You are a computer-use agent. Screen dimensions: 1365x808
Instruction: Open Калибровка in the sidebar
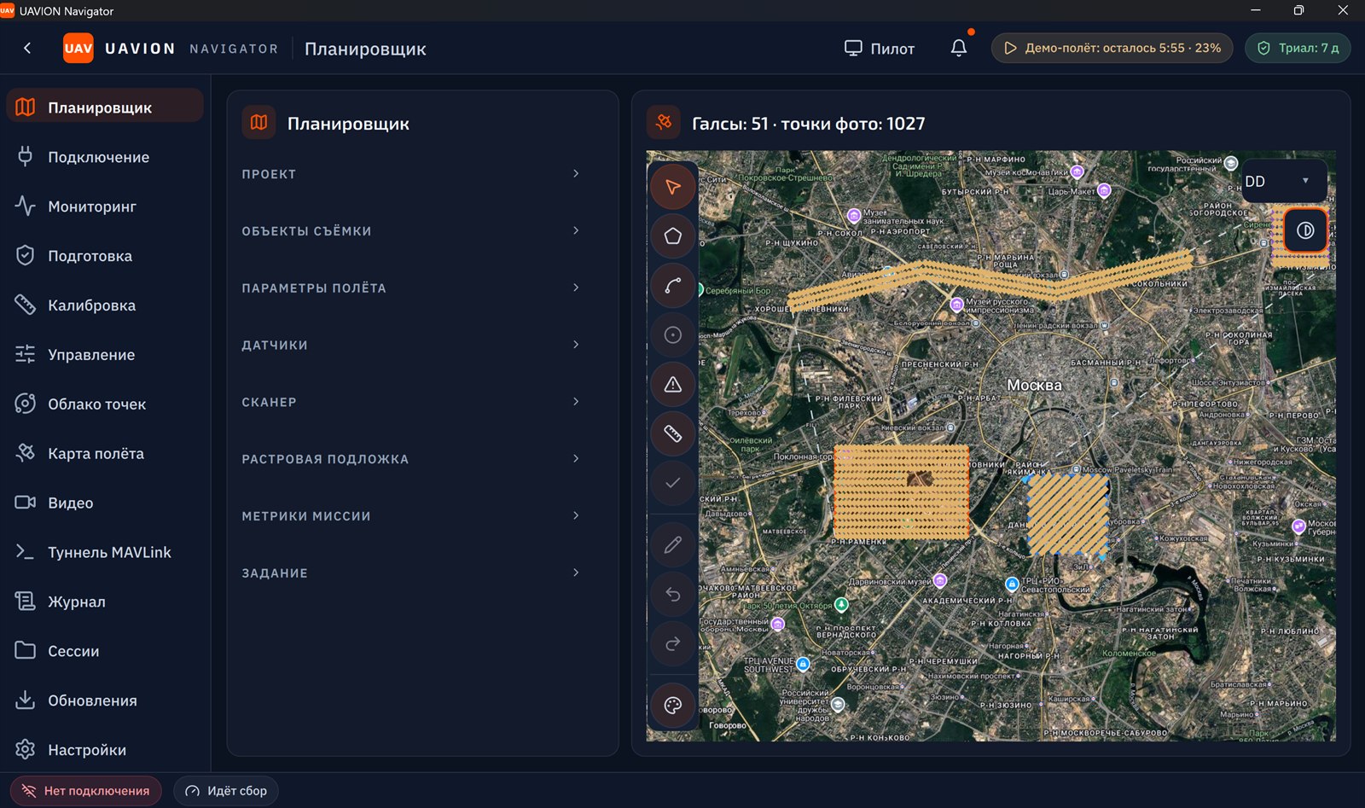(x=105, y=305)
